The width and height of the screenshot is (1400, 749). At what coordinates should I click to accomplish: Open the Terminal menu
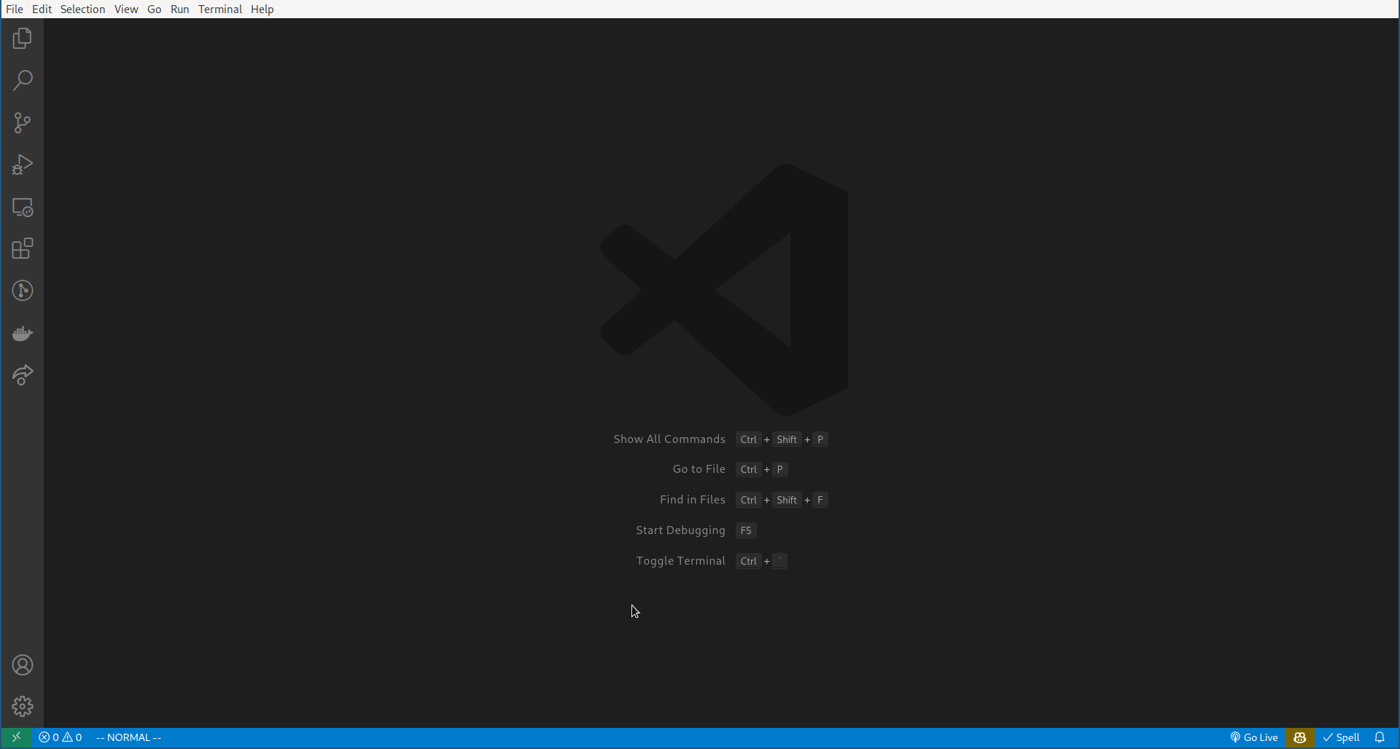(x=220, y=9)
